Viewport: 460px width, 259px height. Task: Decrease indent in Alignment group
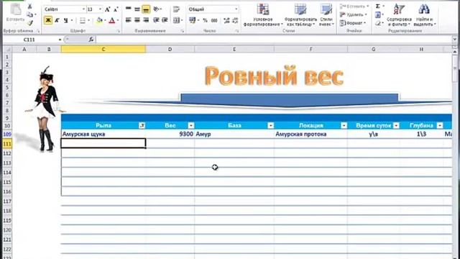click(x=156, y=20)
